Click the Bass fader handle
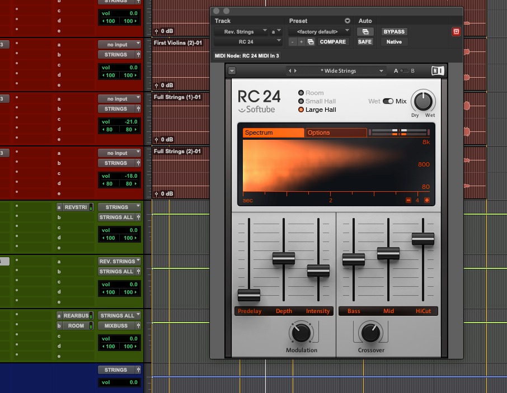 click(x=354, y=259)
